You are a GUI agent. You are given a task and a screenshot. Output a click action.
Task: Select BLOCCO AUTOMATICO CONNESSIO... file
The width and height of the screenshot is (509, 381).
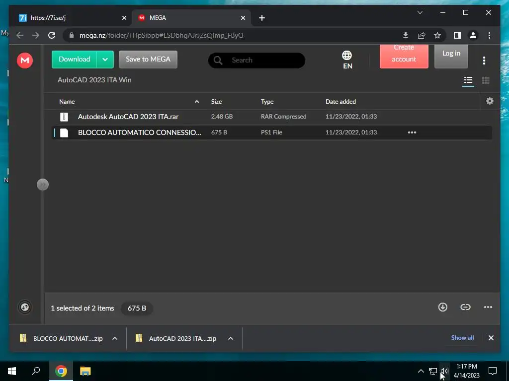(x=272, y=132)
